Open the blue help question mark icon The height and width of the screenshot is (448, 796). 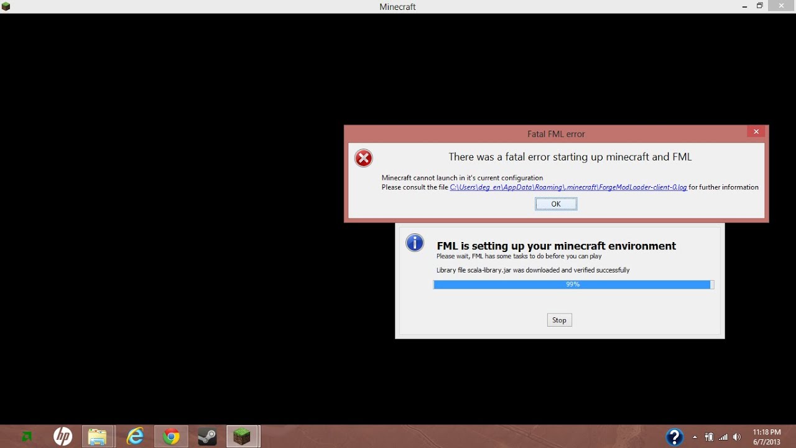675,437
